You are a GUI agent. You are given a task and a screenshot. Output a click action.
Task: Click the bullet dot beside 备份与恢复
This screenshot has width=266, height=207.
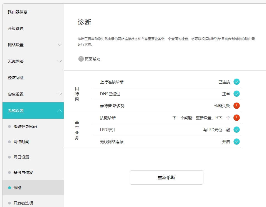9,172
